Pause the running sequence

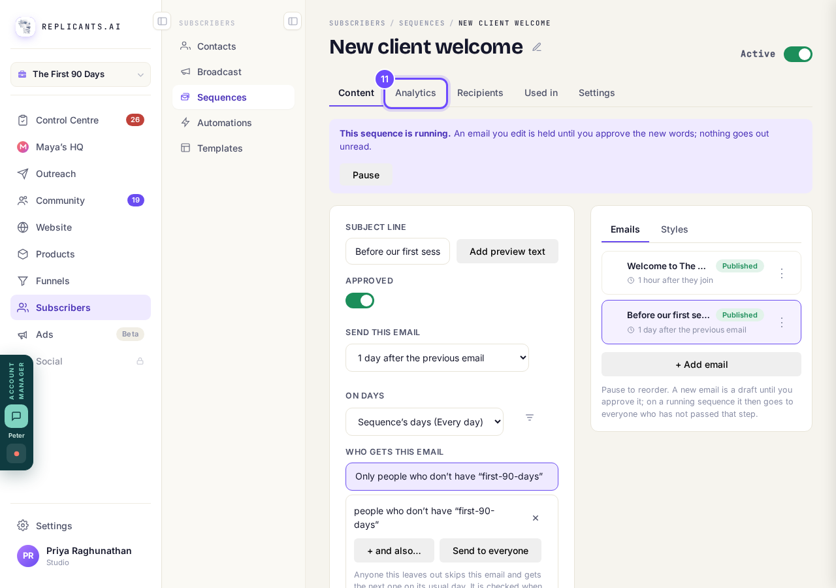click(366, 175)
